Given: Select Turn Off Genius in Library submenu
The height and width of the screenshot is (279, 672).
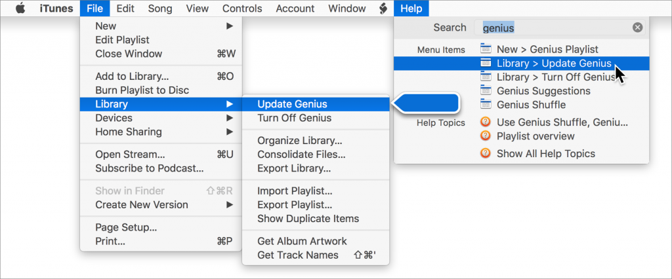Looking at the screenshot, I should pyautogui.click(x=316, y=118).
